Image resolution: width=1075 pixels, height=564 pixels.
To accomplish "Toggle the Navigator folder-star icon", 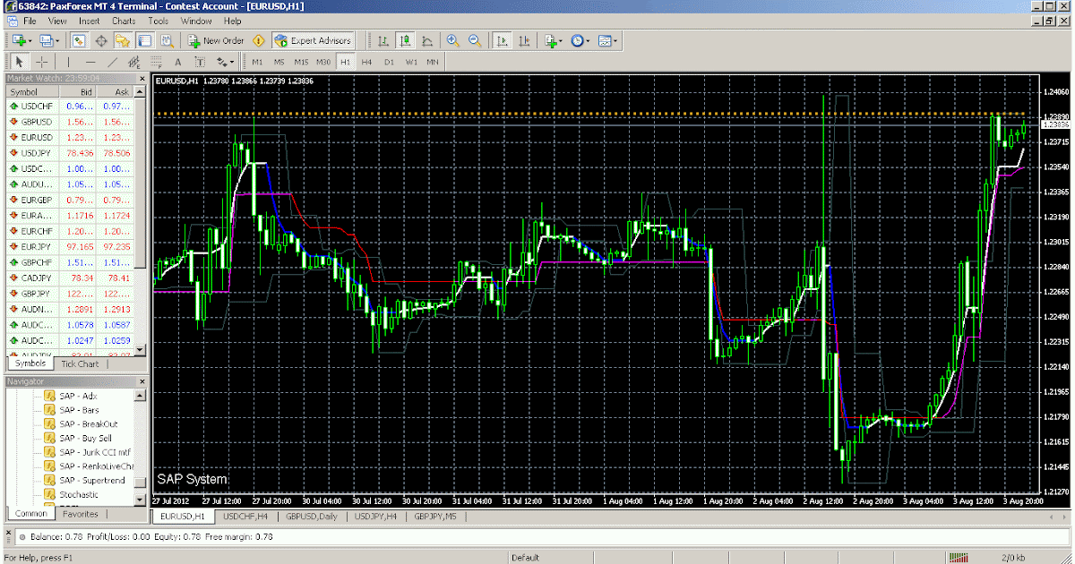I will pos(123,40).
